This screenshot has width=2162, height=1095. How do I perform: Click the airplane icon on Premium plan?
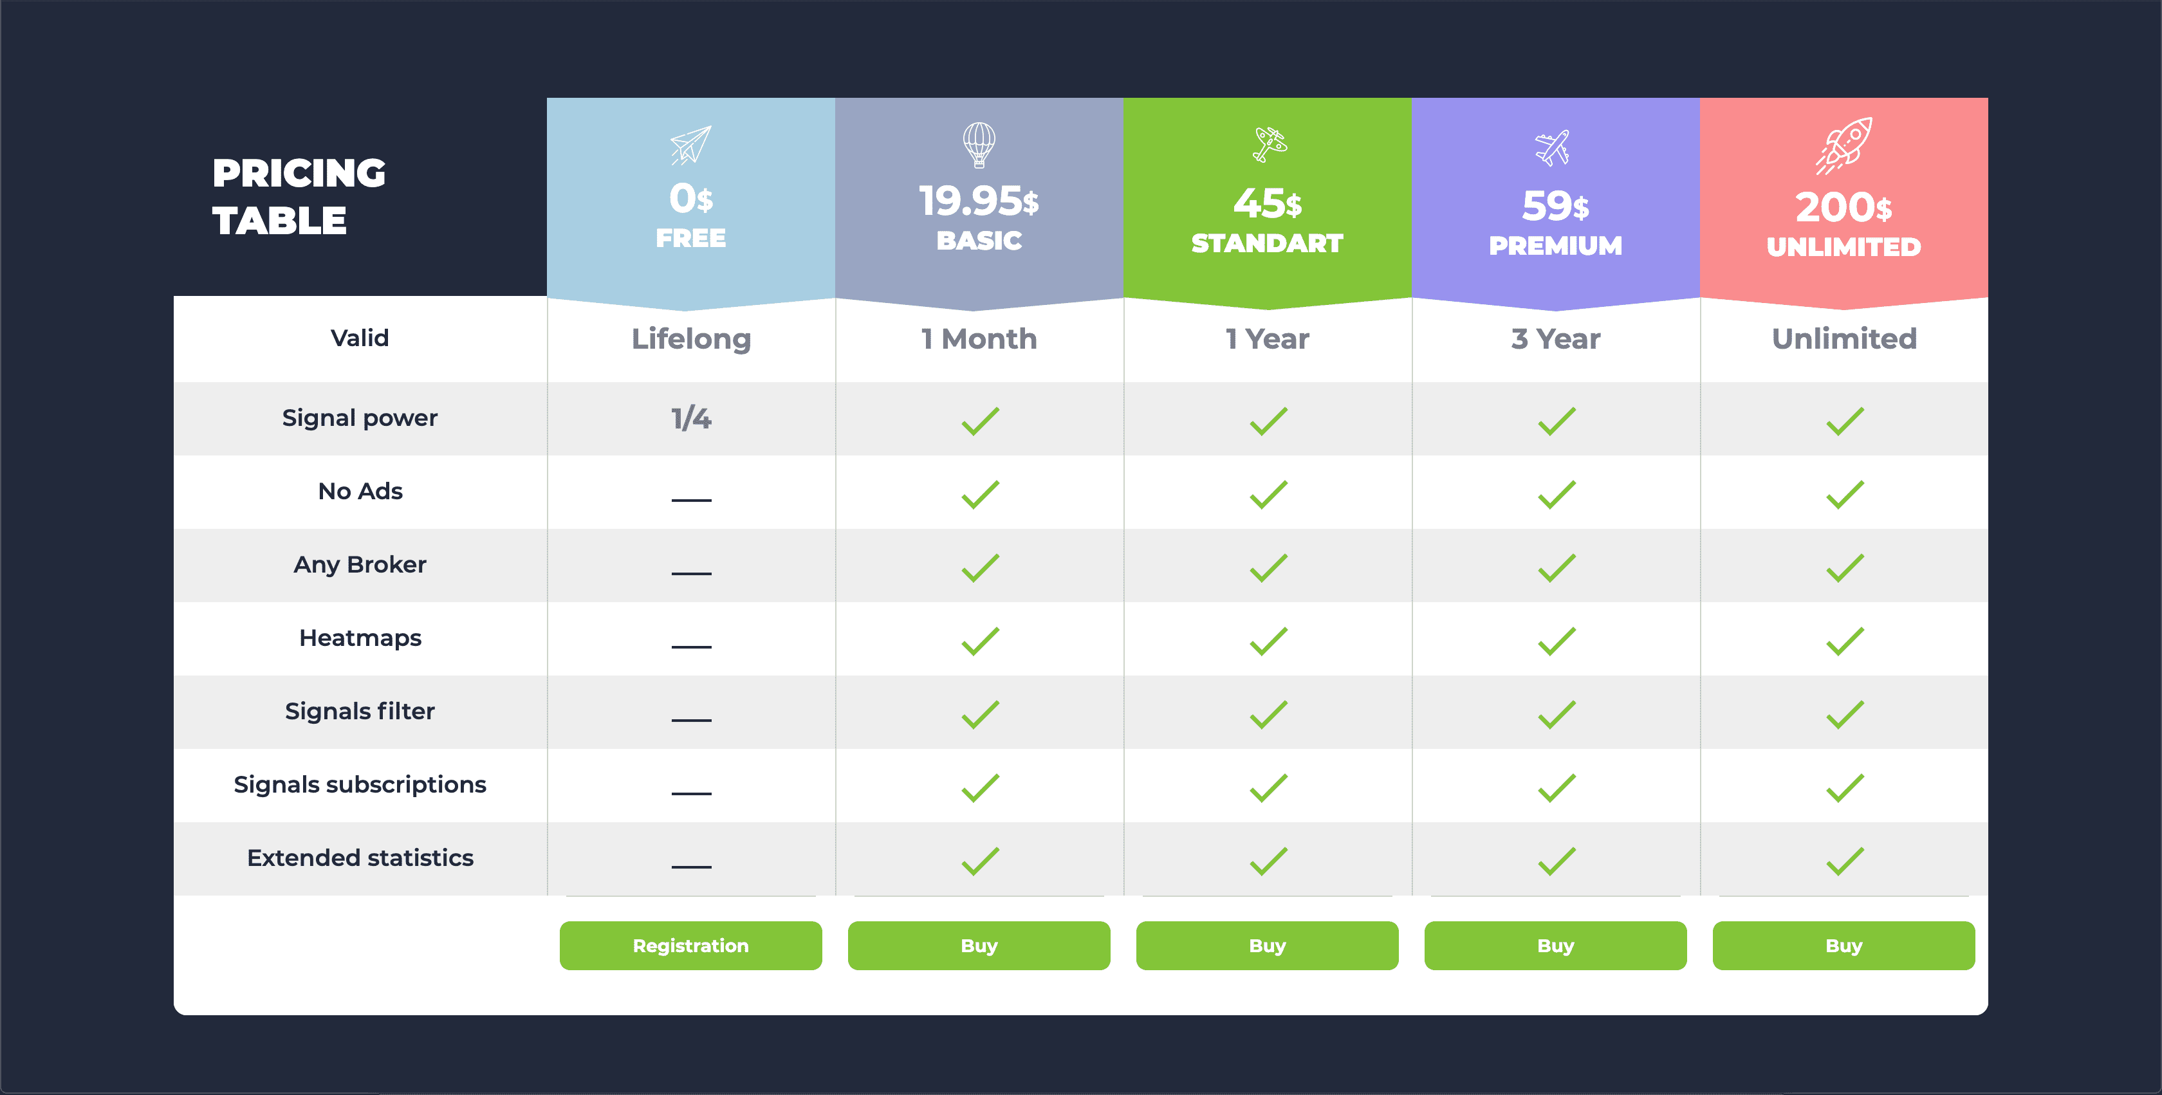[x=1553, y=148]
